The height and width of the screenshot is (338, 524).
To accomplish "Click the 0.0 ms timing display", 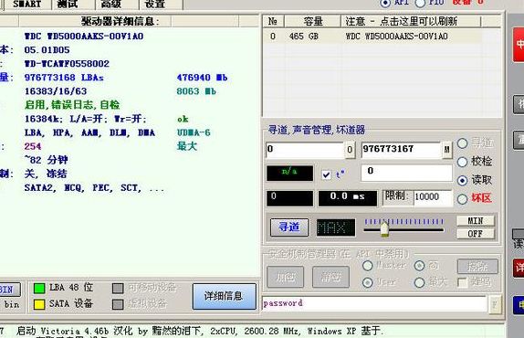I will (x=348, y=198).
